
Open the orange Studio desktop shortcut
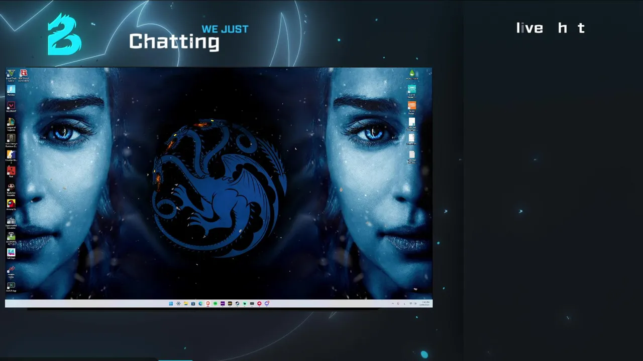tap(412, 108)
